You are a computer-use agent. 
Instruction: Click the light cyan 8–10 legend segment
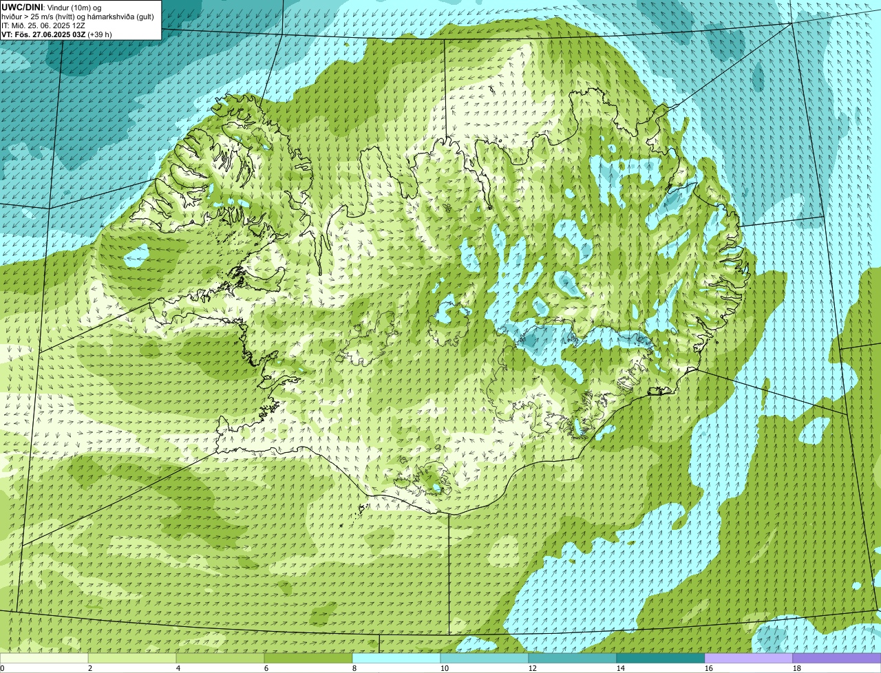tap(396, 658)
